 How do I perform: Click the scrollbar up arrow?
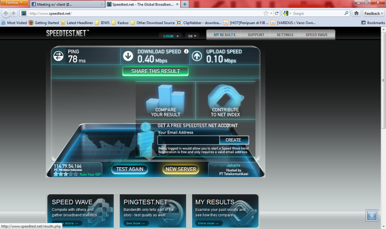tap(383, 29)
